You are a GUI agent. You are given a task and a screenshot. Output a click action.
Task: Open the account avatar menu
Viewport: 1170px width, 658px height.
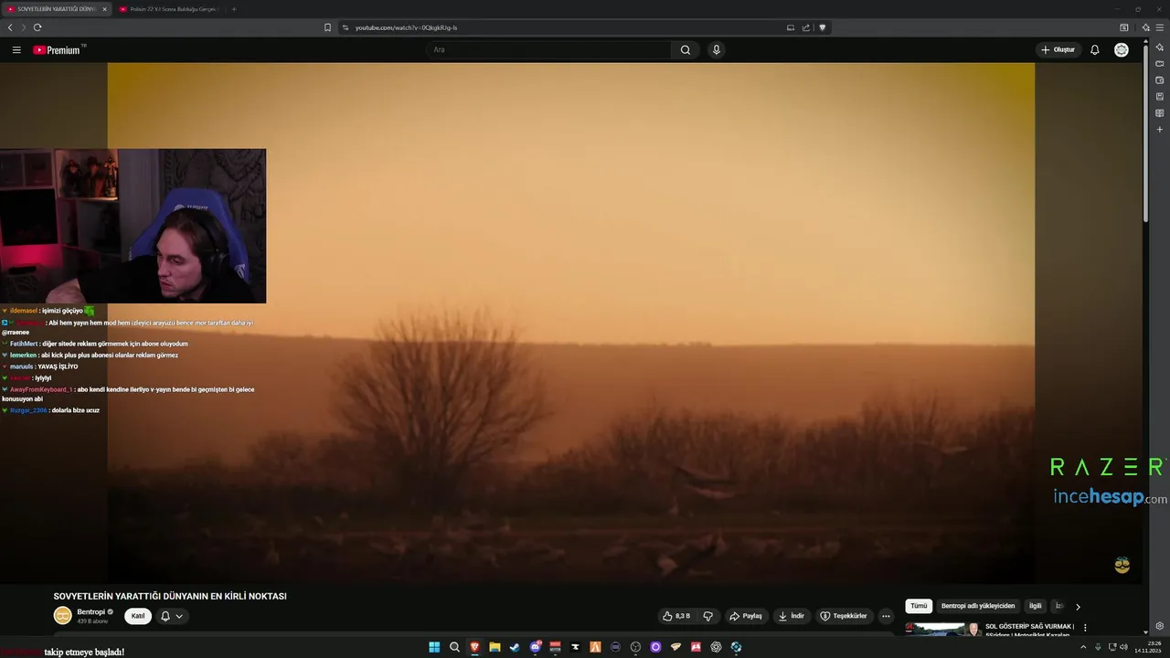point(1122,50)
